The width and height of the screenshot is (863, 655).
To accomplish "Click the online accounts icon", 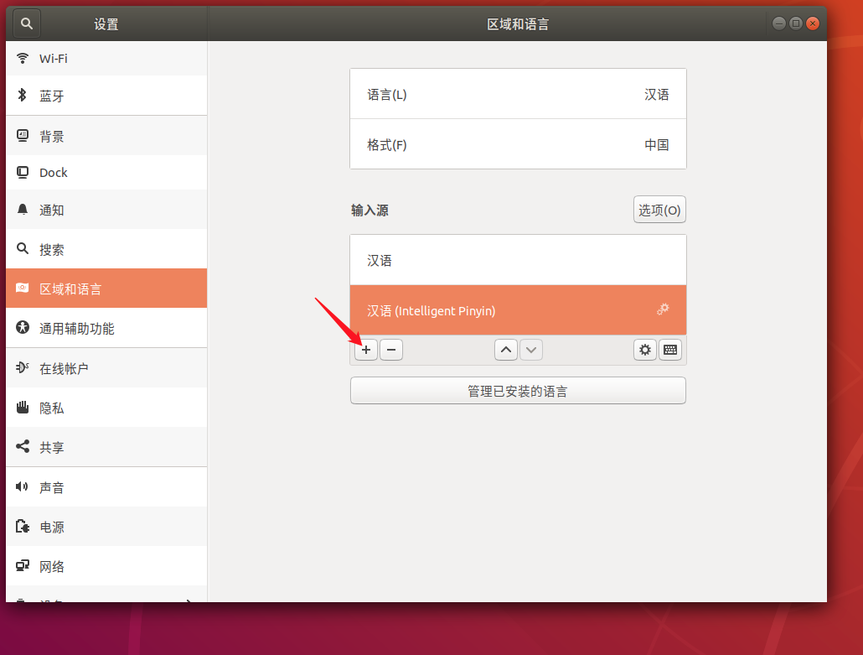I will point(23,367).
